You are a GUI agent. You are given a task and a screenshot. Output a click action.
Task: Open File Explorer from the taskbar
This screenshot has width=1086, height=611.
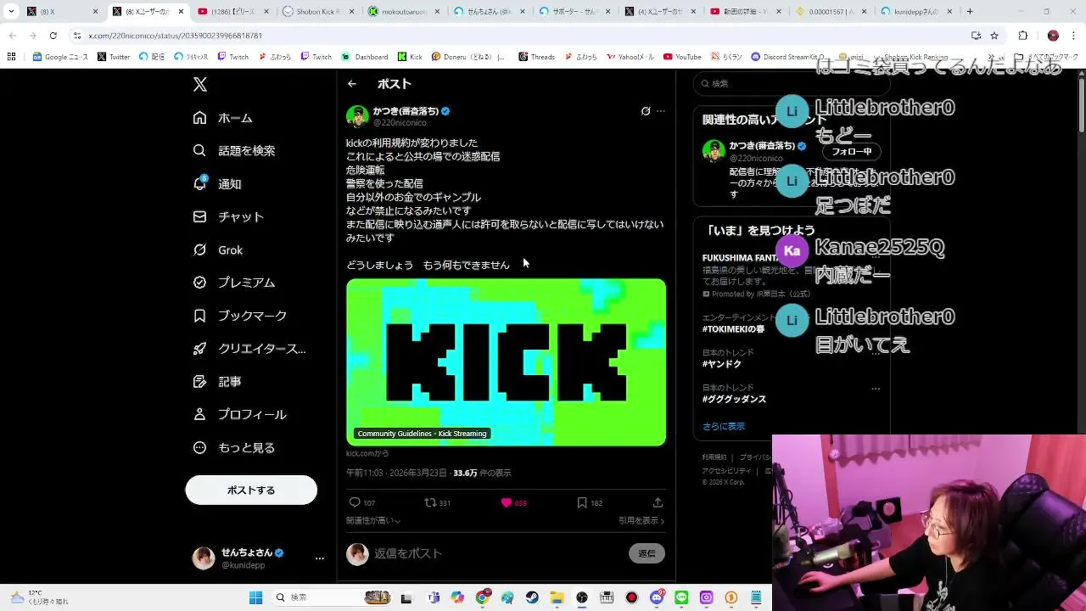click(x=557, y=597)
